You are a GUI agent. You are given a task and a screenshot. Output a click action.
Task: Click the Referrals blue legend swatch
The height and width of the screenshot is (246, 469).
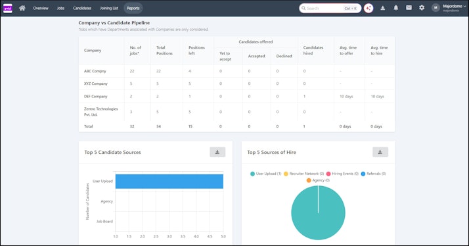pos(363,174)
